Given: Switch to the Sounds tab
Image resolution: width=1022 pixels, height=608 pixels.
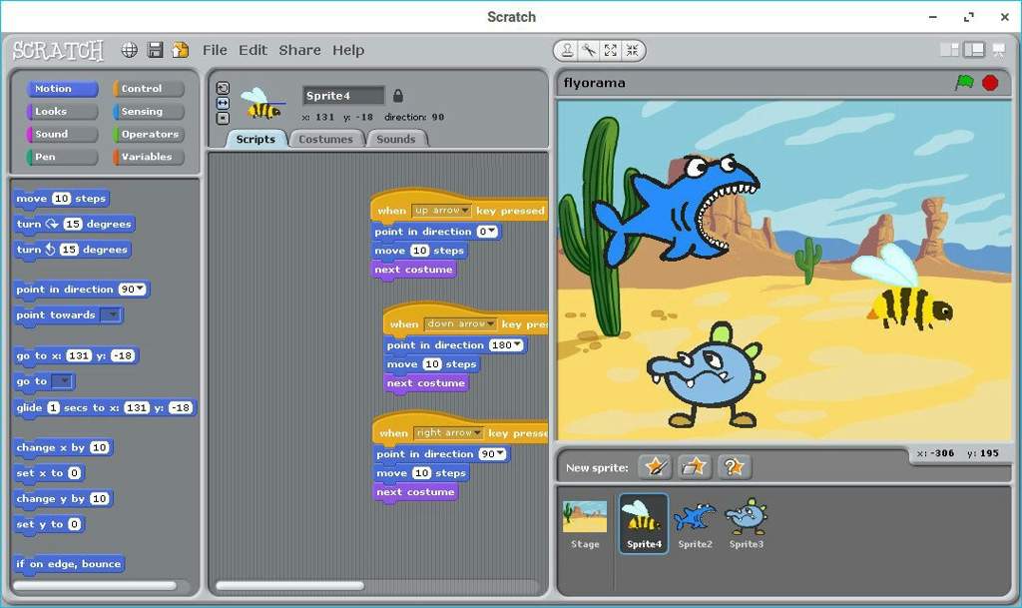Looking at the screenshot, I should pyautogui.click(x=396, y=139).
